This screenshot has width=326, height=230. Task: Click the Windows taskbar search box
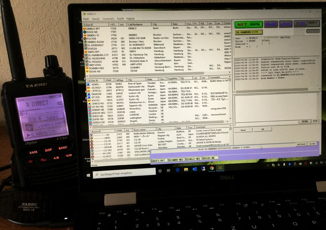[124, 173]
